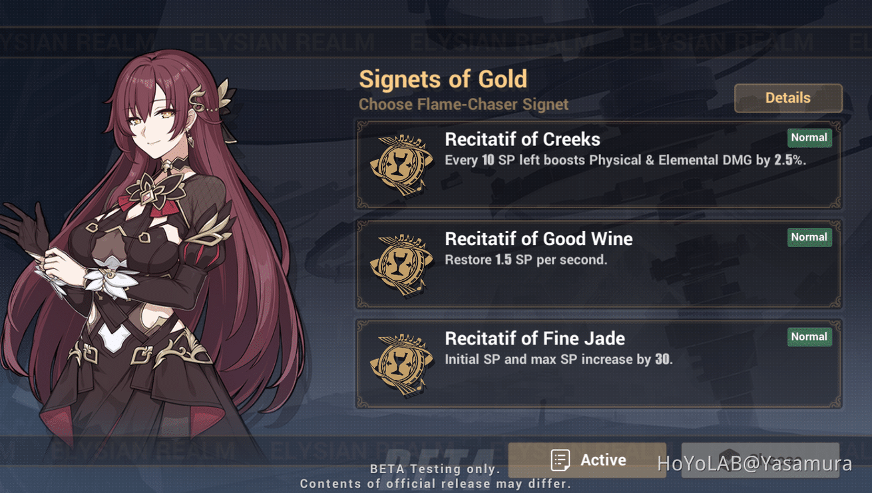Click the list icon on Active button
The image size is (872, 493).
tap(560, 460)
